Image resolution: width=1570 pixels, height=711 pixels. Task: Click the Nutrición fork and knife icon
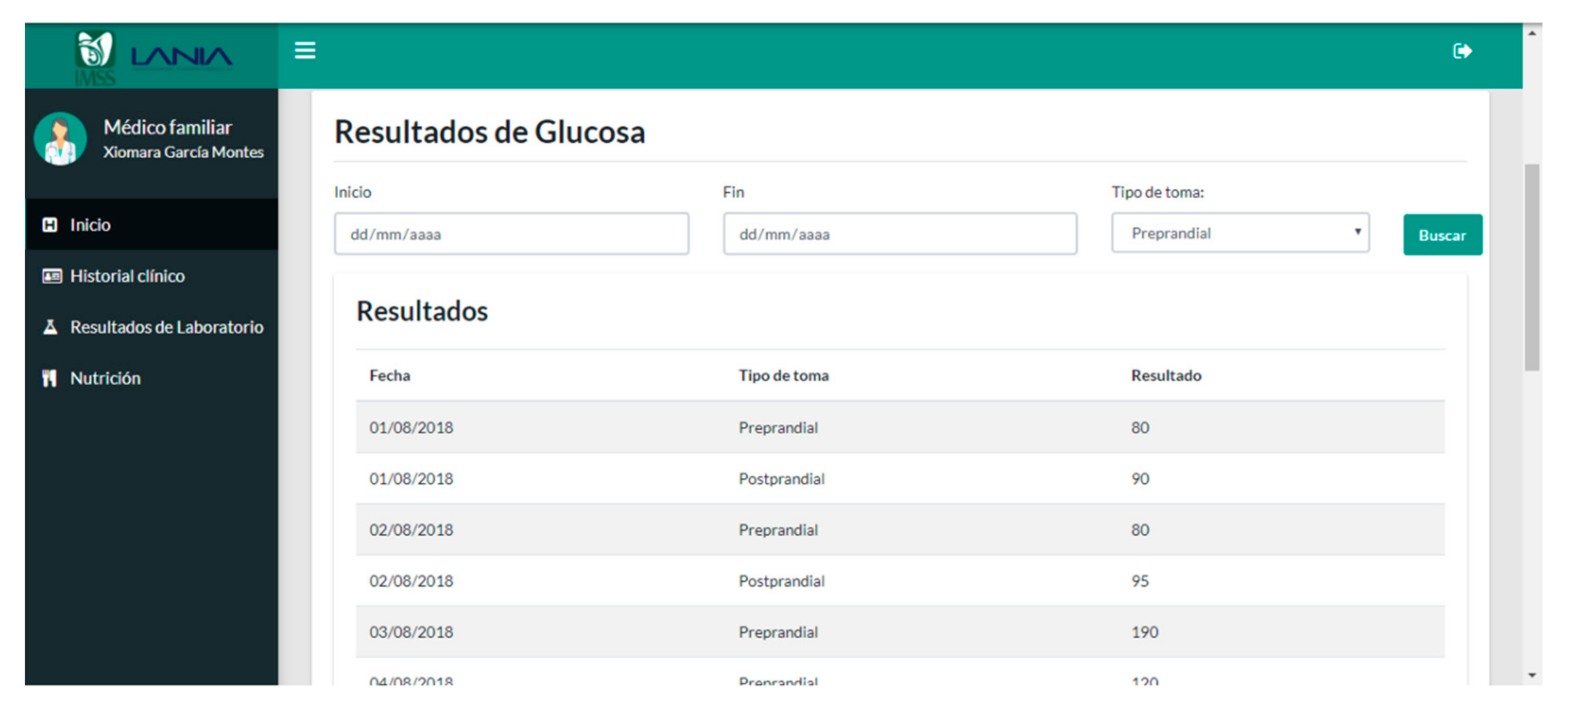[x=49, y=378]
